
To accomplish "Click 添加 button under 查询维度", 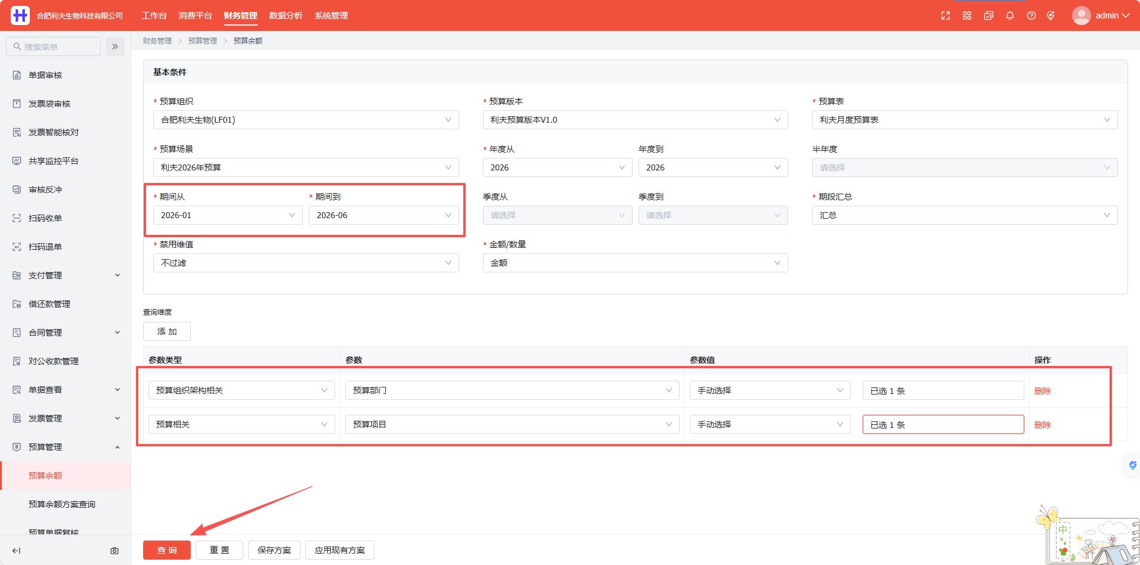I will [167, 331].
